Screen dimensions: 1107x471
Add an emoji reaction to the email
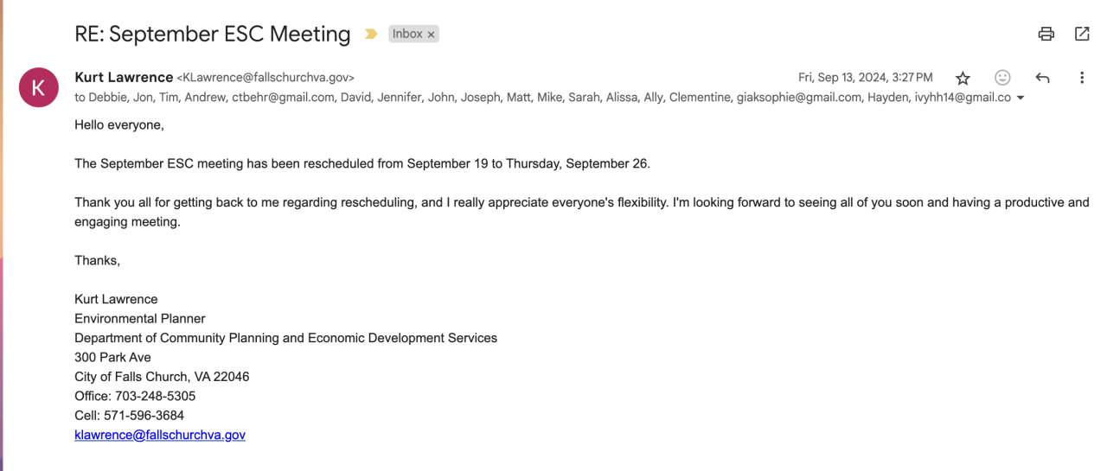pyautogui.click(x=1002, y=78)
